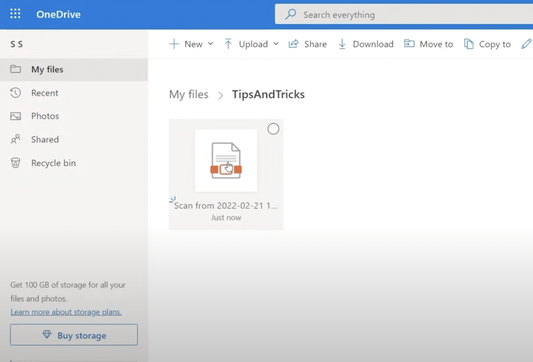
Task: Click the diamond icon on Buy storage
Action: tap(47, 334)
